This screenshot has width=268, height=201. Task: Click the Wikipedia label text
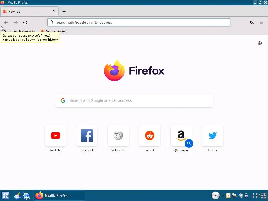coord(118,150)
